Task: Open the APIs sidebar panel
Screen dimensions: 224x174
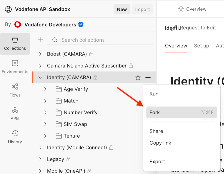Action: click(x=15, y=114)
